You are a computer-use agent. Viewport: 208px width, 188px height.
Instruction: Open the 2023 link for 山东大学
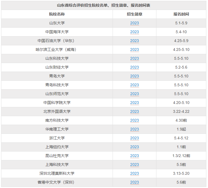click(135, 23)
